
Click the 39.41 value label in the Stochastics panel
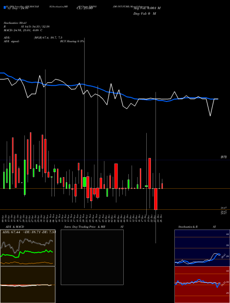[224, 256]
